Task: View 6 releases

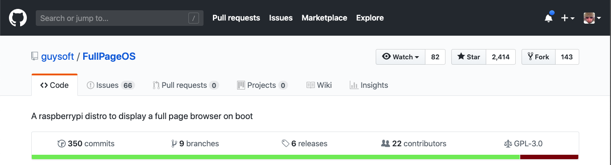Action: click(x=305, y=144)
